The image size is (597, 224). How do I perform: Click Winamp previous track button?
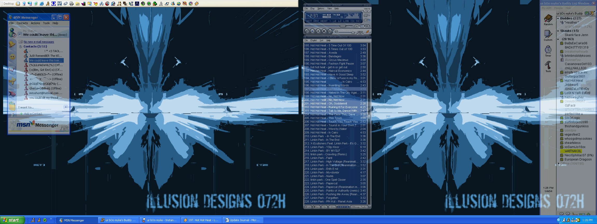click(x=307, y=31)
